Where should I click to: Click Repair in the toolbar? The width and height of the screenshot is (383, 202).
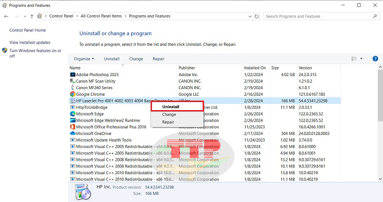[x=158, y=59]
